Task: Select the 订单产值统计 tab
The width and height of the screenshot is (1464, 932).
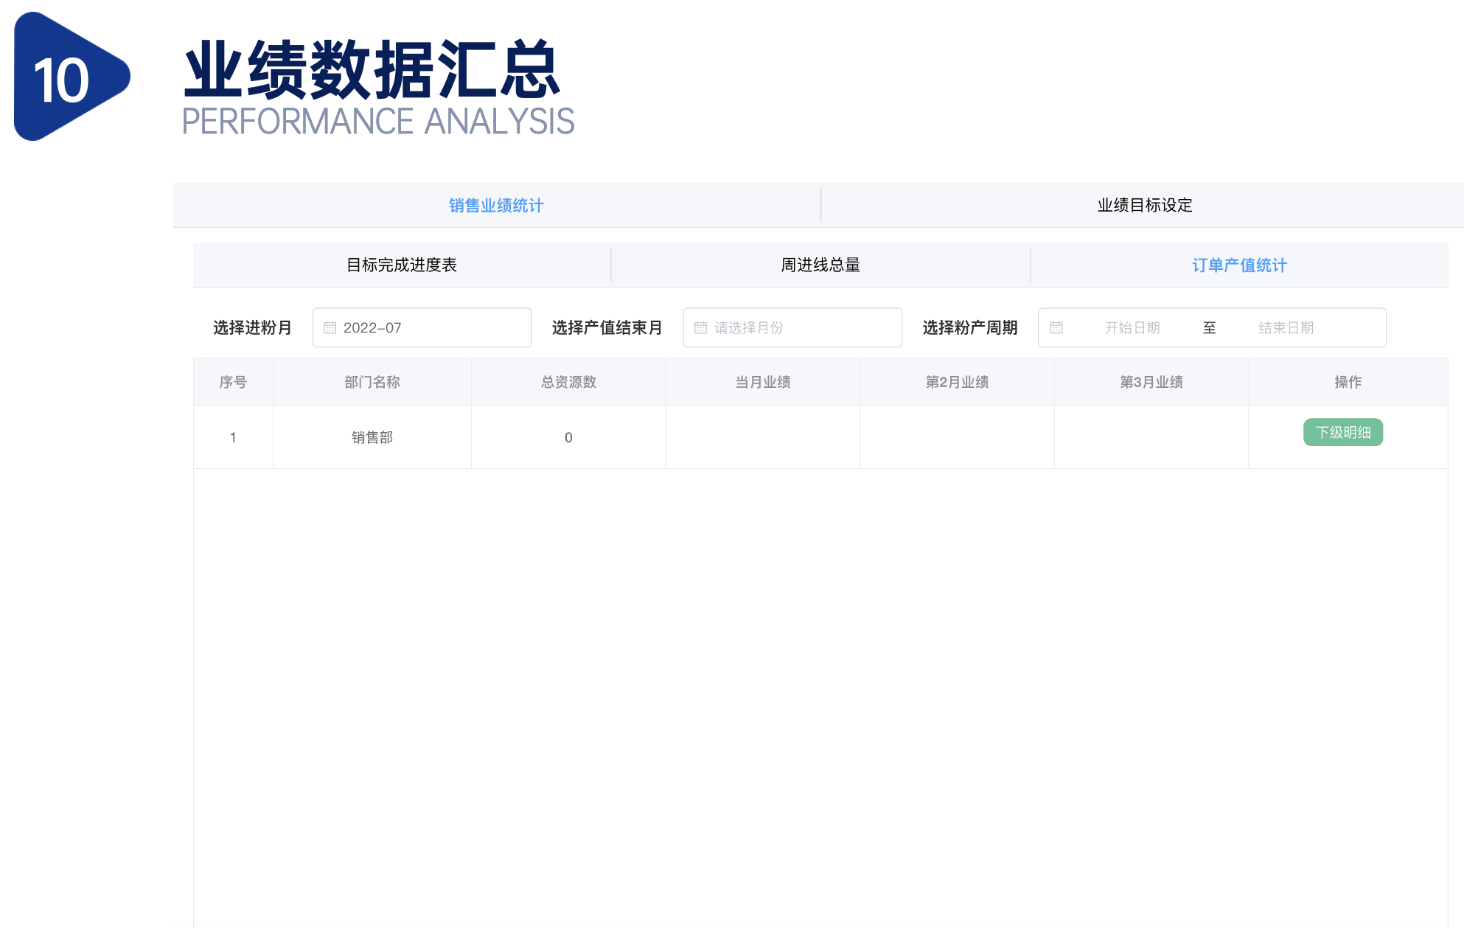Action: (1239, 265)
